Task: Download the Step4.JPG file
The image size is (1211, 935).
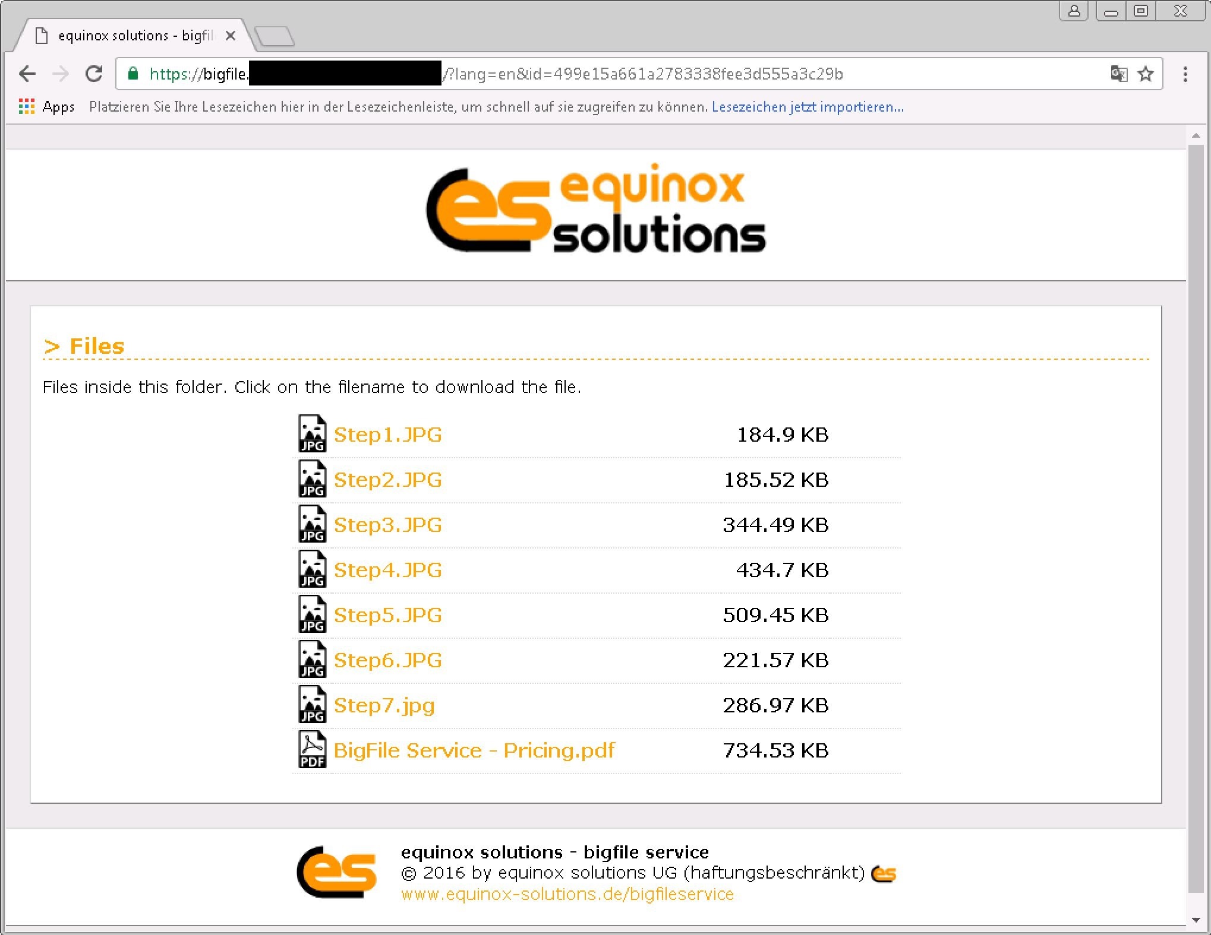Action: pos(387,570)
